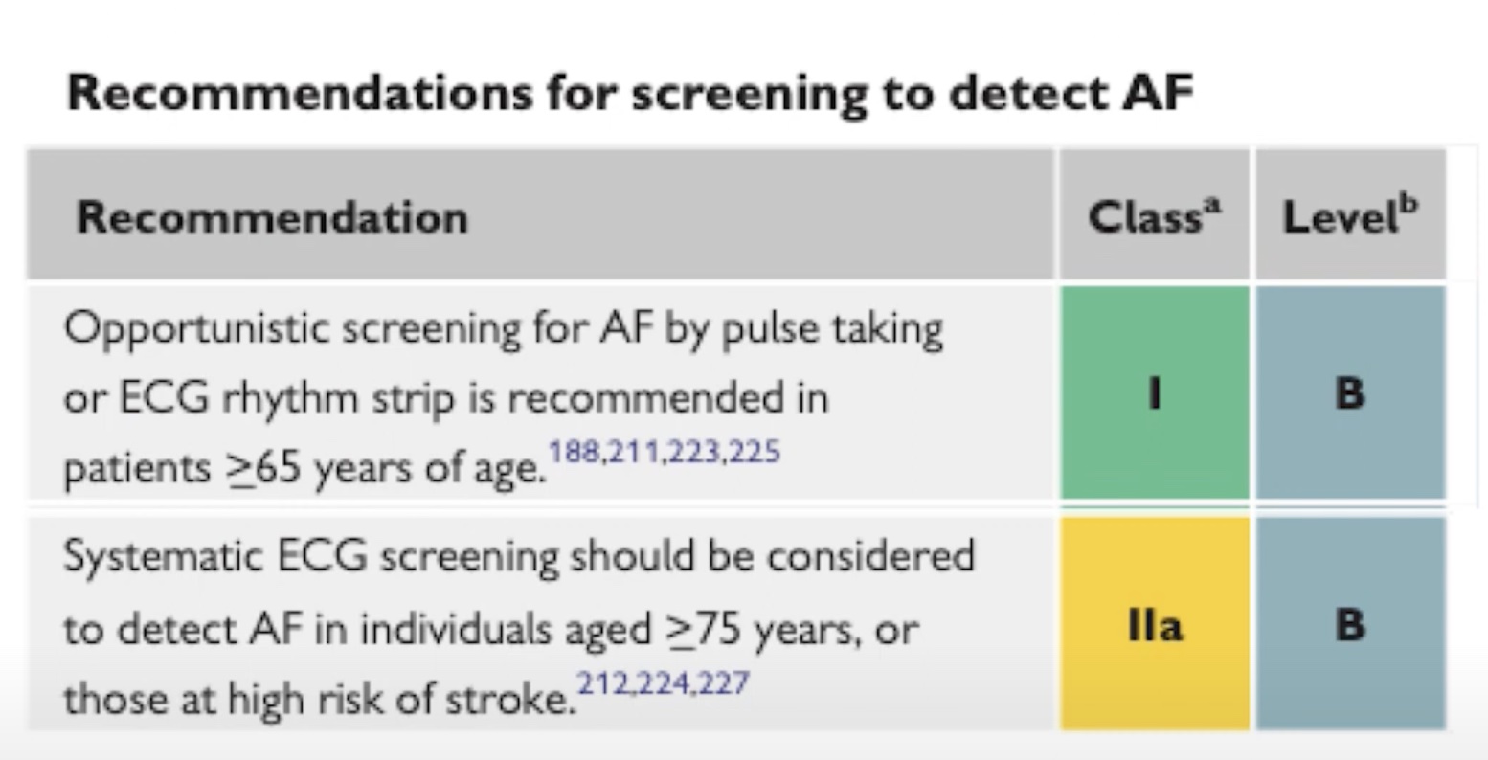1488x760 pixels.
Task: Open reference 225 citation link
Action: tap(754, 451)
